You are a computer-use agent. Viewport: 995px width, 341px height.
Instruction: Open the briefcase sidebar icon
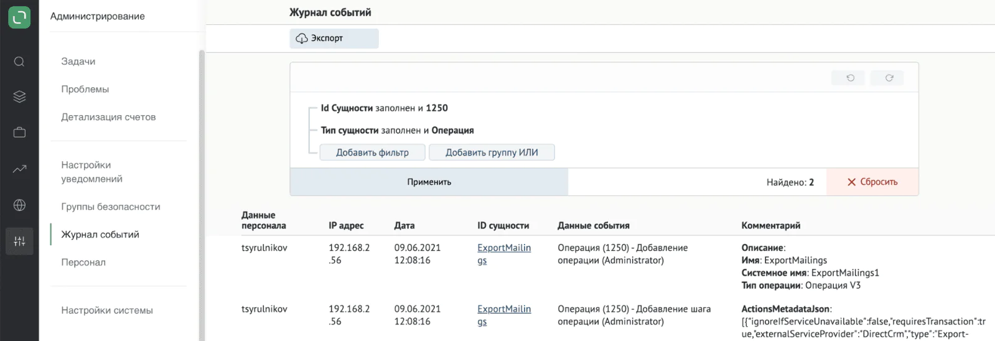pyautogui.click(x=19, y=132)
